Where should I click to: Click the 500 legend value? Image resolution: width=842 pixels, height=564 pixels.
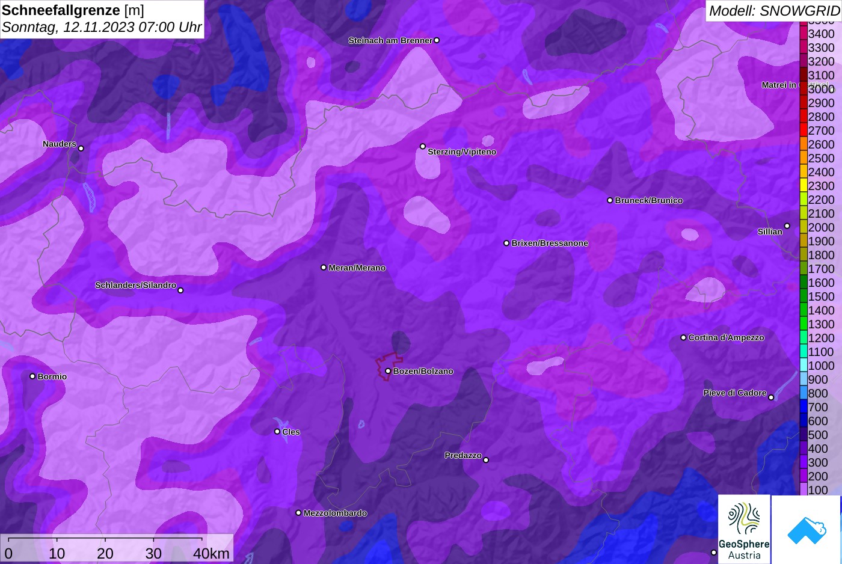pos(818,435)
